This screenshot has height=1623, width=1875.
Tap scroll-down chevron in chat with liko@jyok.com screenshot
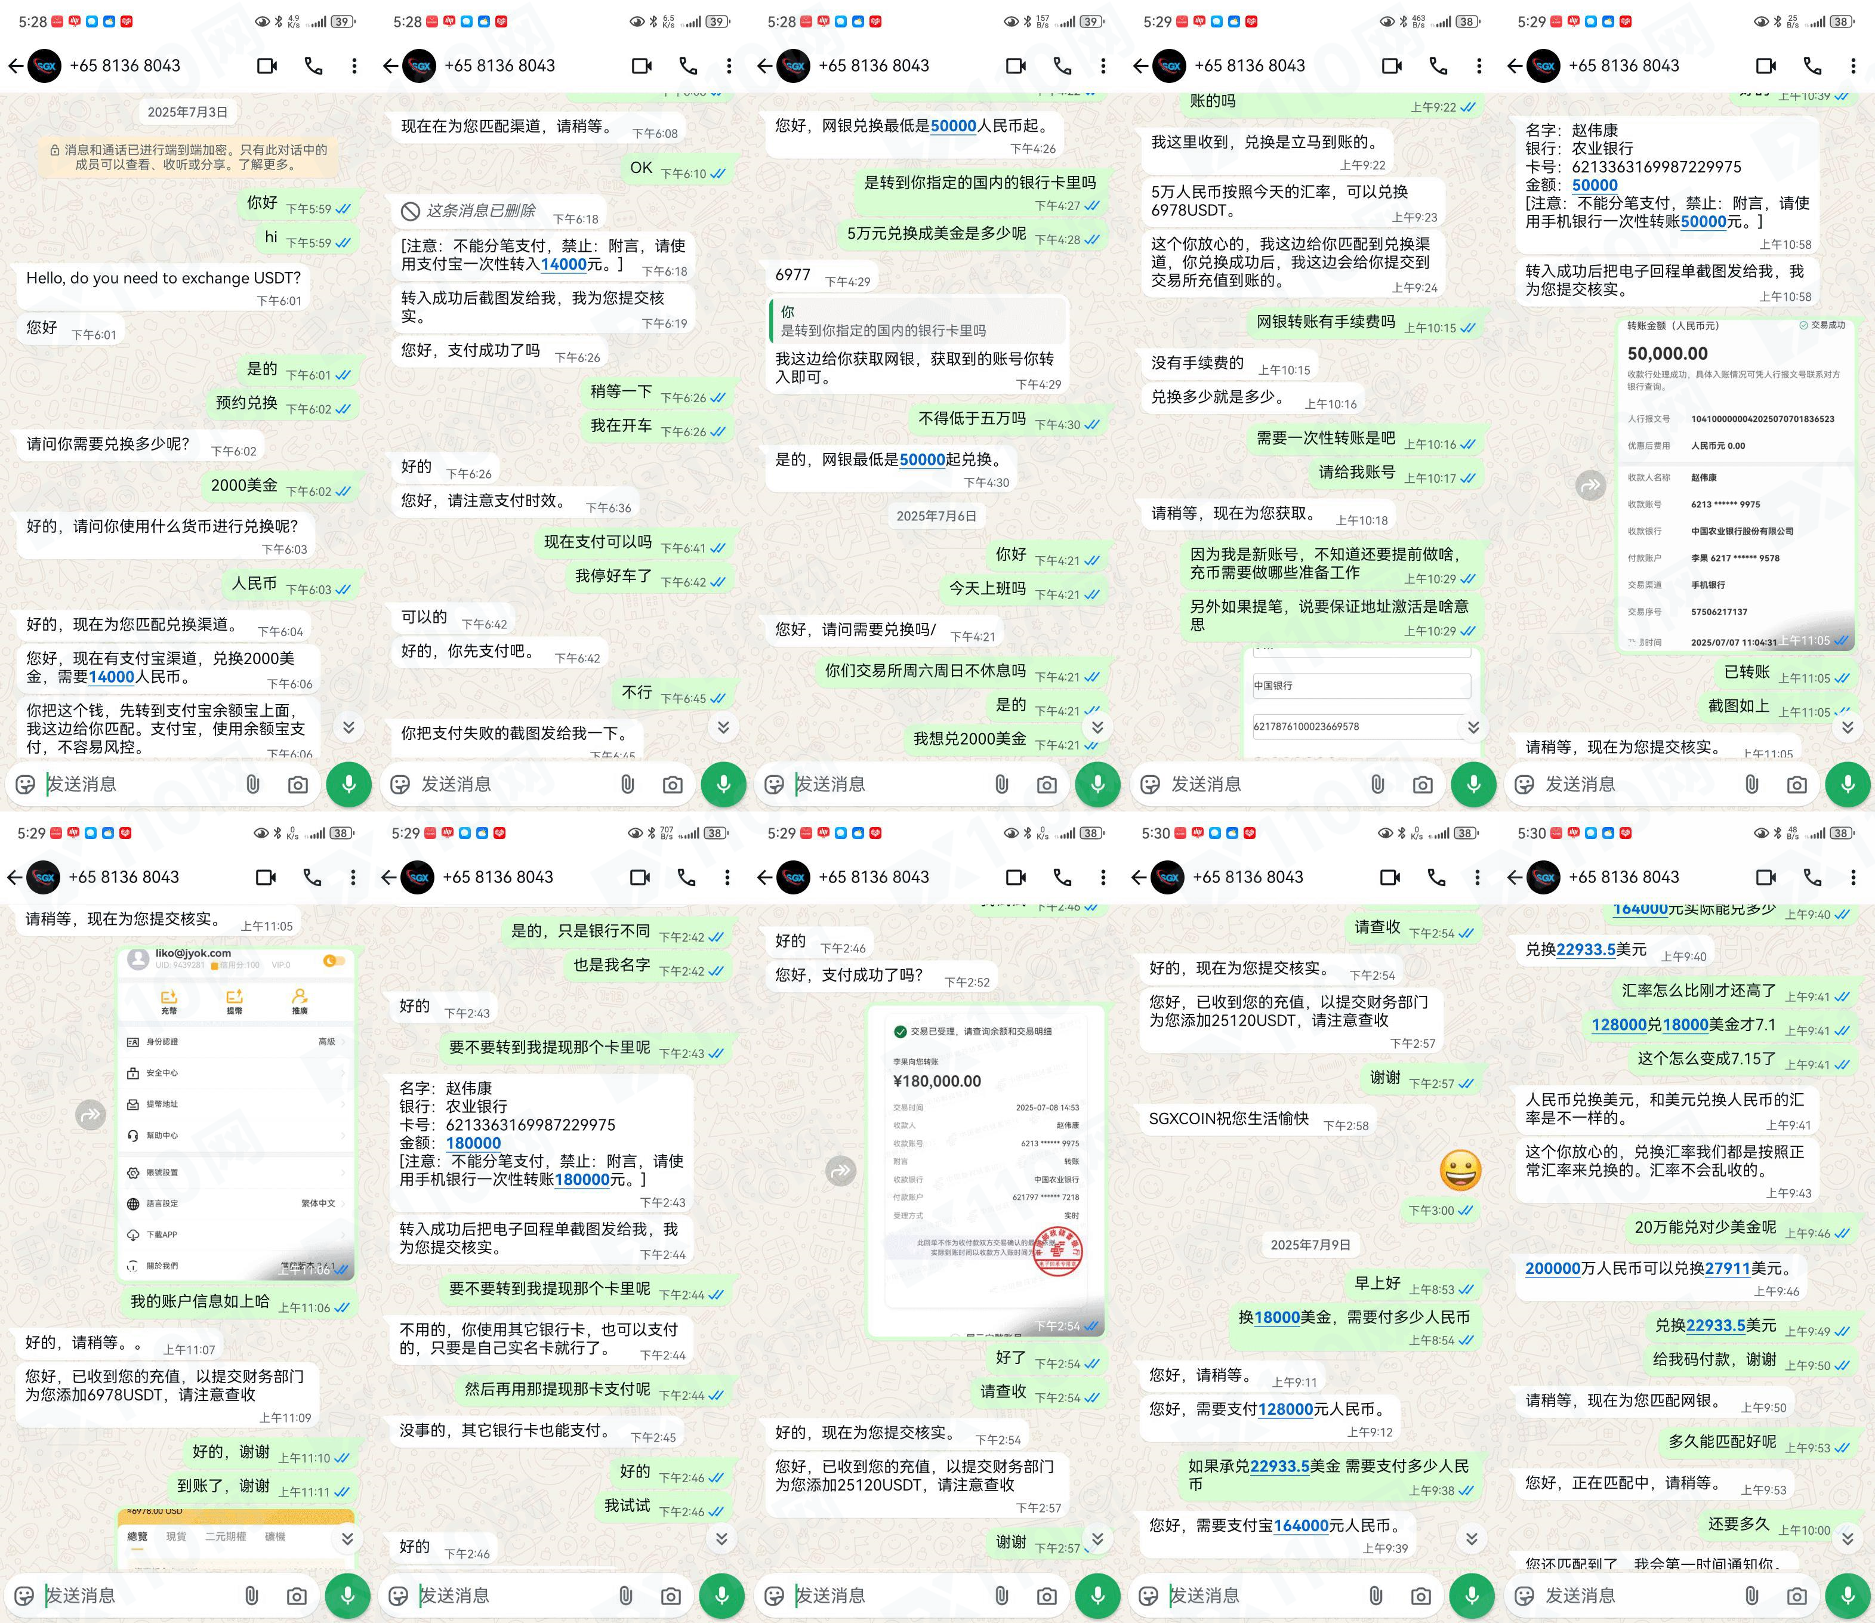(x=347, y=1539)
